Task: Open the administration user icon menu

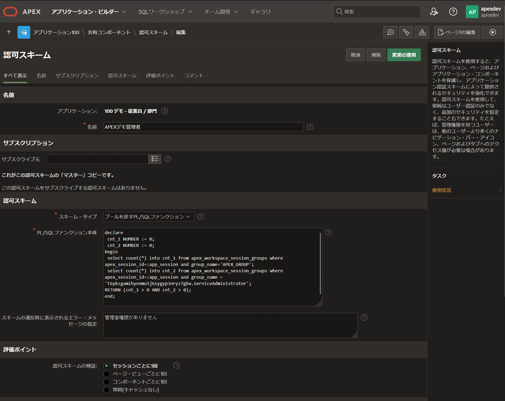Action: 434,12
